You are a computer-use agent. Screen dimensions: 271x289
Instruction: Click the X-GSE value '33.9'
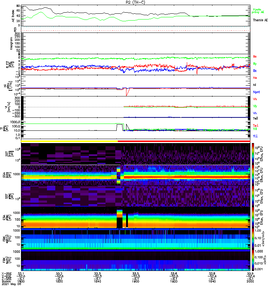click(250, 273)
